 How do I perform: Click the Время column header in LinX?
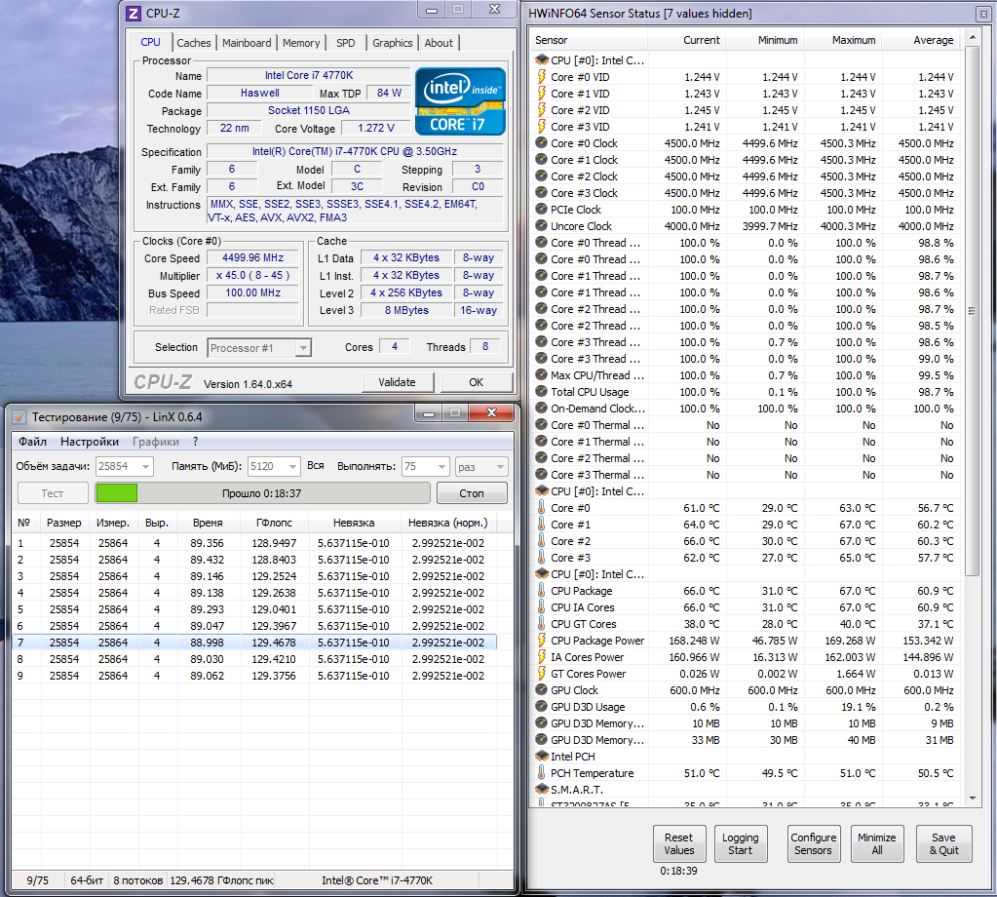point(208,523)
